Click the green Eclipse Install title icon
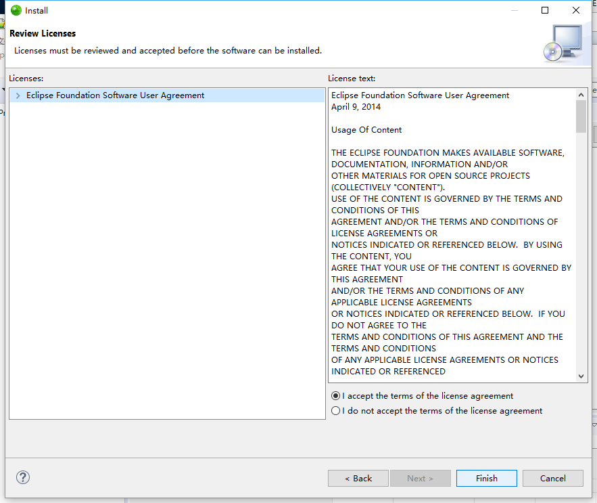 16,10
